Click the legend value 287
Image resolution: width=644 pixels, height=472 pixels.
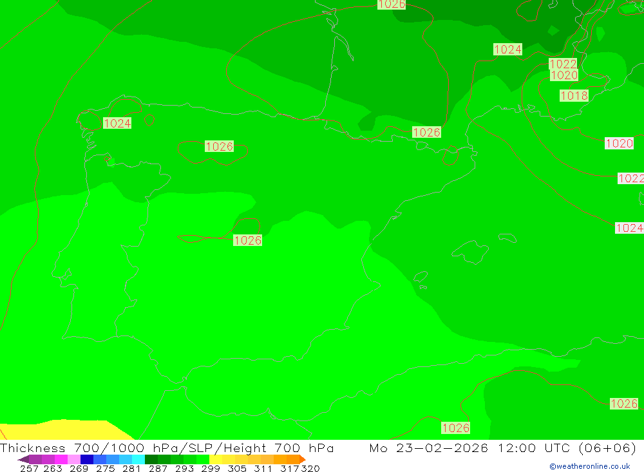pyautogui.click(x=158, y=468)
